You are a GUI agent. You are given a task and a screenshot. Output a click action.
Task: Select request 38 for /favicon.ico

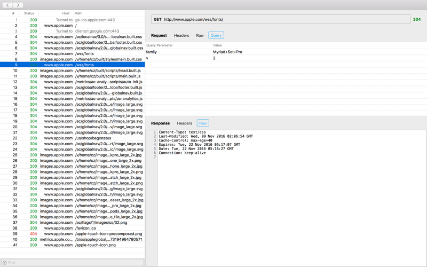click(73, 228)
